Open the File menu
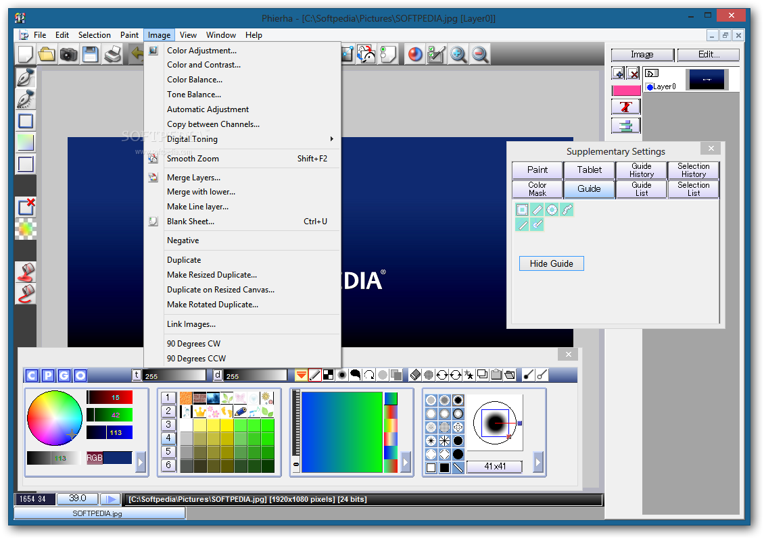Viewport: 764px width, 539px height. [40, 35]
